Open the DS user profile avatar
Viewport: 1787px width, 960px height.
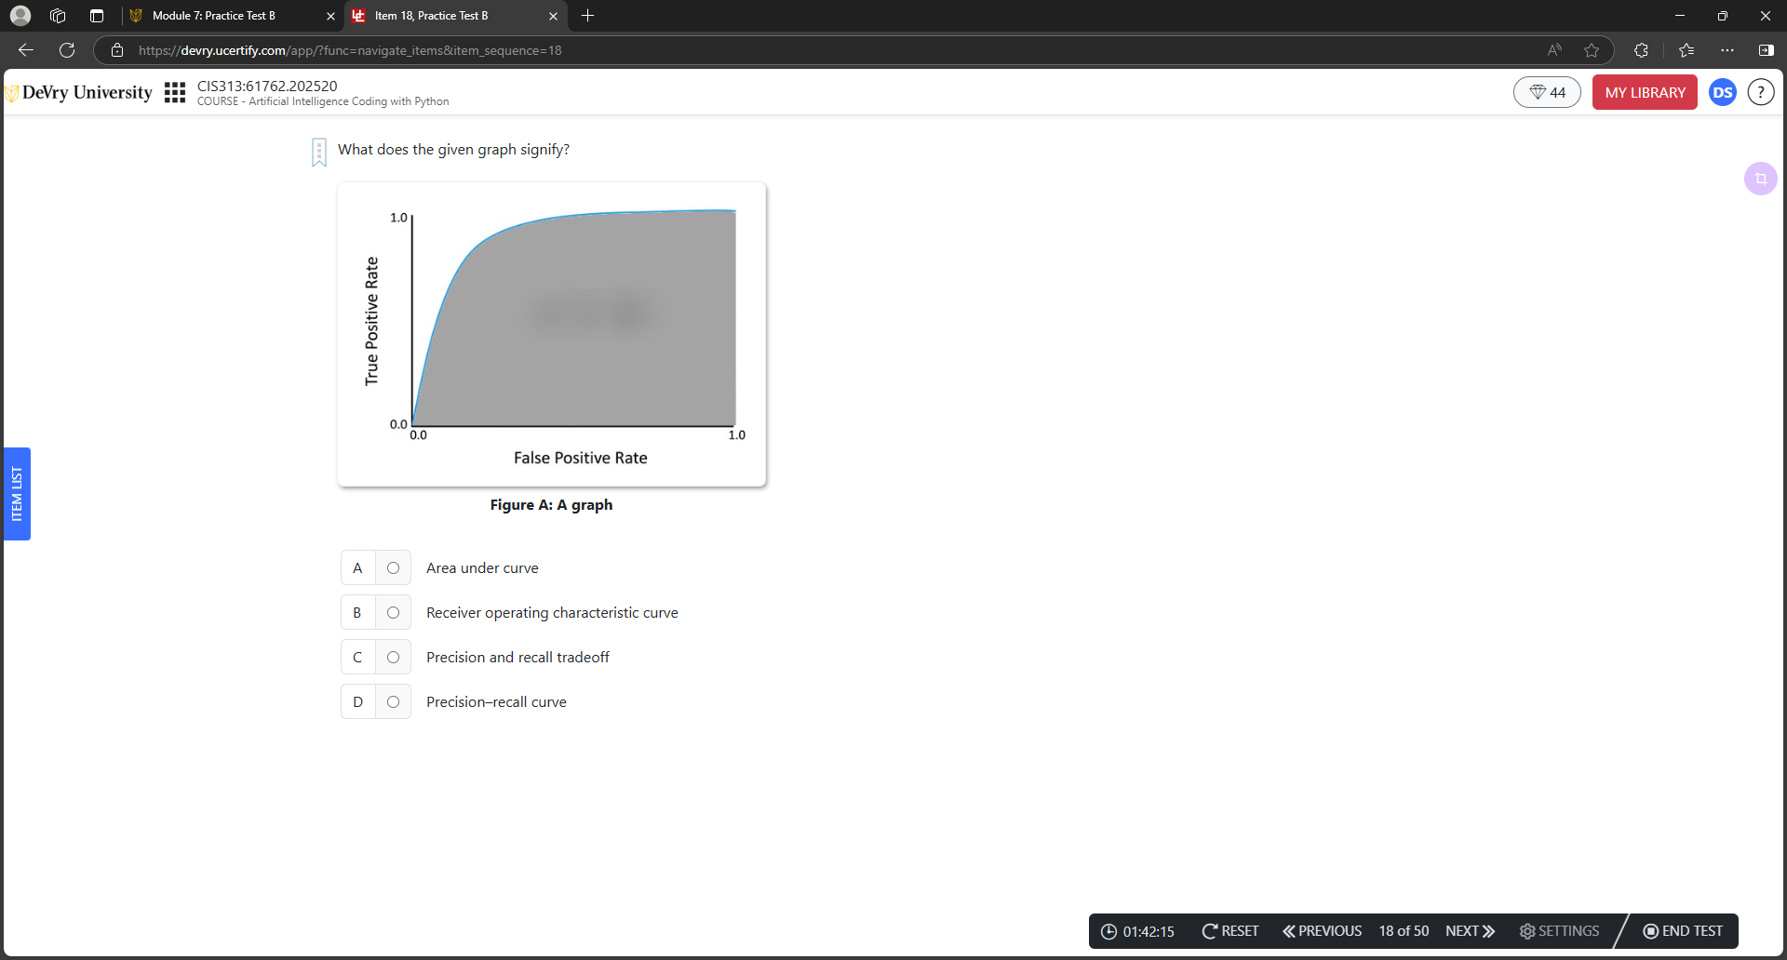(x=1722, y=92)
